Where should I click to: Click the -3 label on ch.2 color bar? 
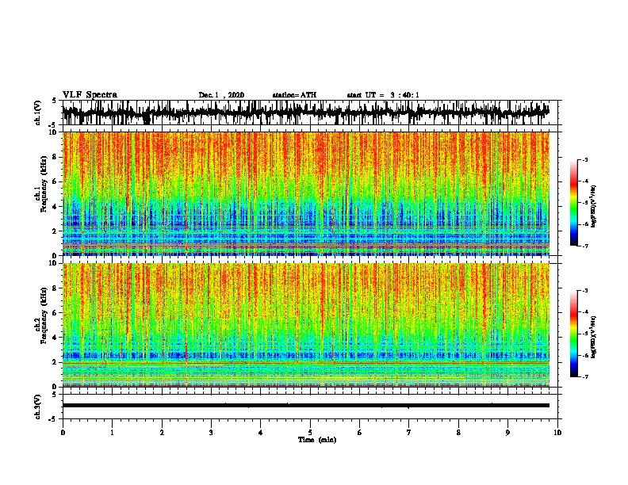pyautogui.click(x=584, y=291)
